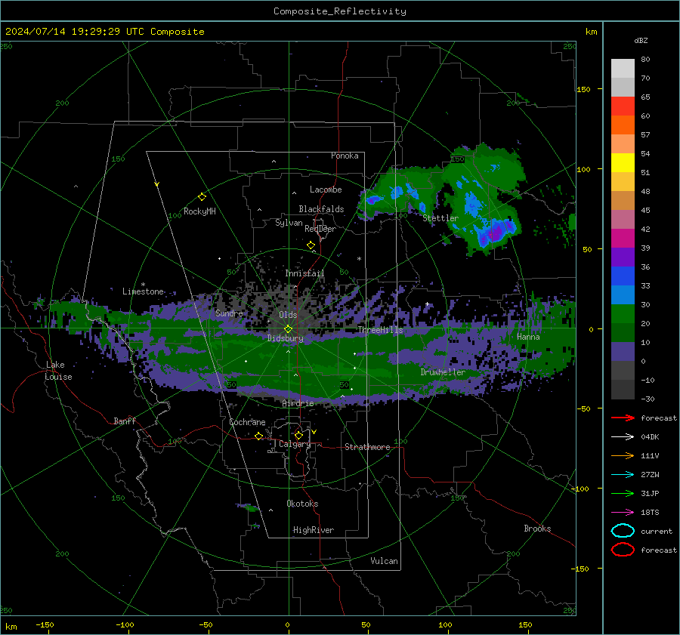The image size is (680, 635).
Task: Select the purple 10 dBZ color swatch
Action: pyautogui.click(x=623, y=352)
